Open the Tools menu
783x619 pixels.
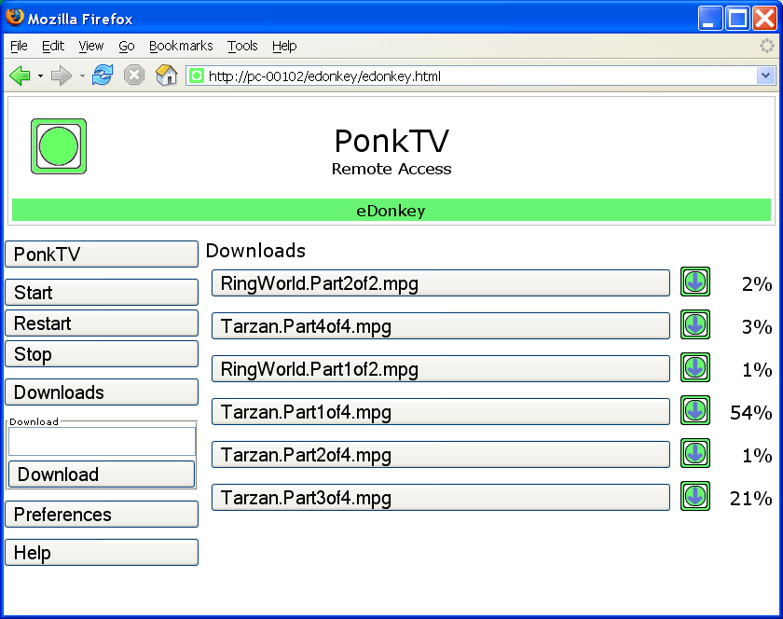242,46
